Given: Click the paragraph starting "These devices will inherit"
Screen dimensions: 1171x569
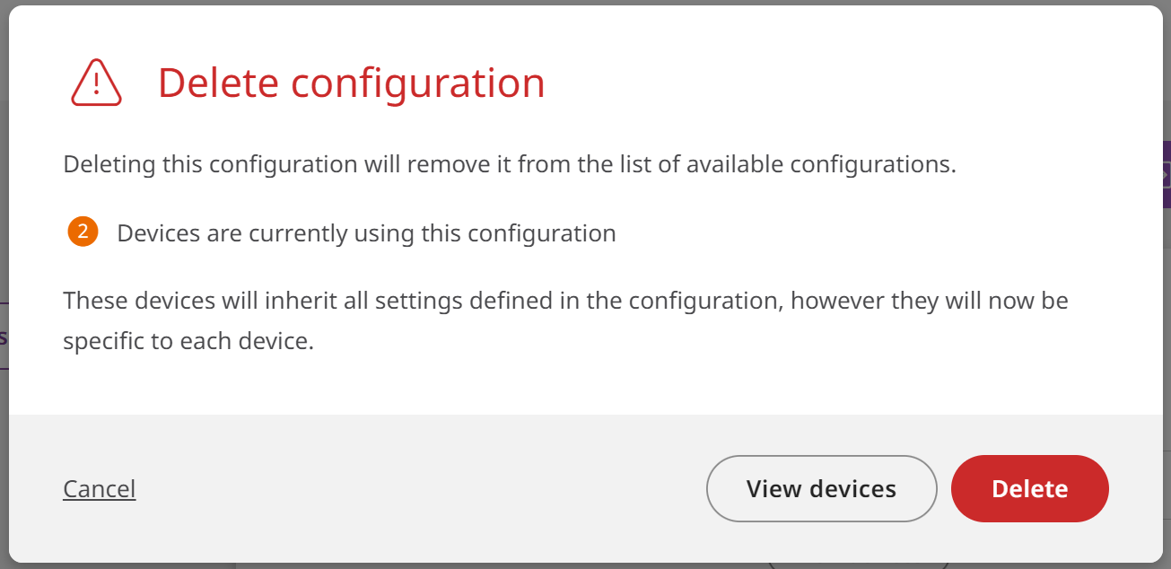Looking at the screenshot, I should pos(565,300).
